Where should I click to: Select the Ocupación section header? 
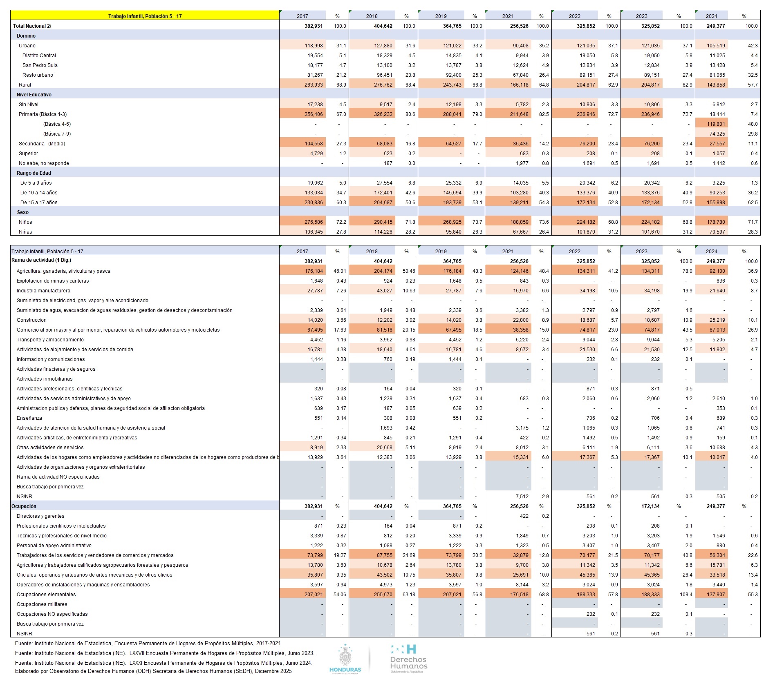(24, 506)
